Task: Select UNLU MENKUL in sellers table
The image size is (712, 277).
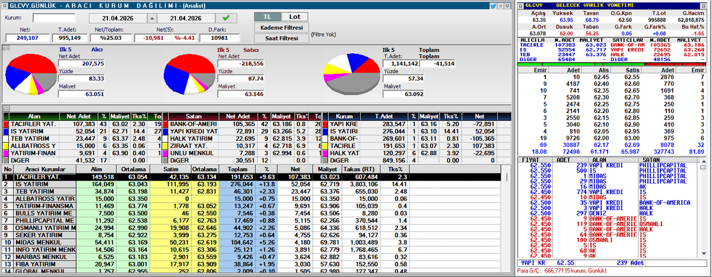Action: point(243,153)
